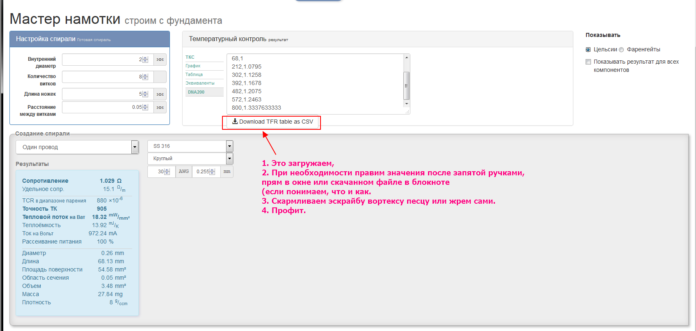
Task: Switch to the ТКС tab
Action: [190, 57]
